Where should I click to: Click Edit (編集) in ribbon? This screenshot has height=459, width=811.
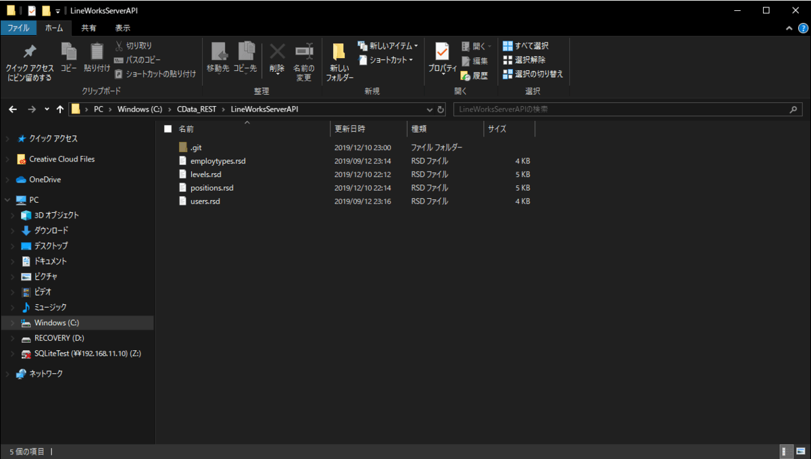point(474,61)
